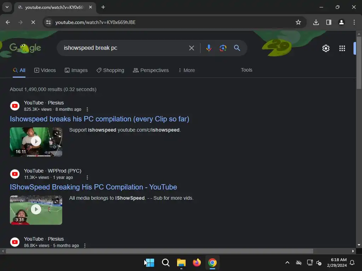
Task: Switch to the Images tab
Action: [76, 70]
